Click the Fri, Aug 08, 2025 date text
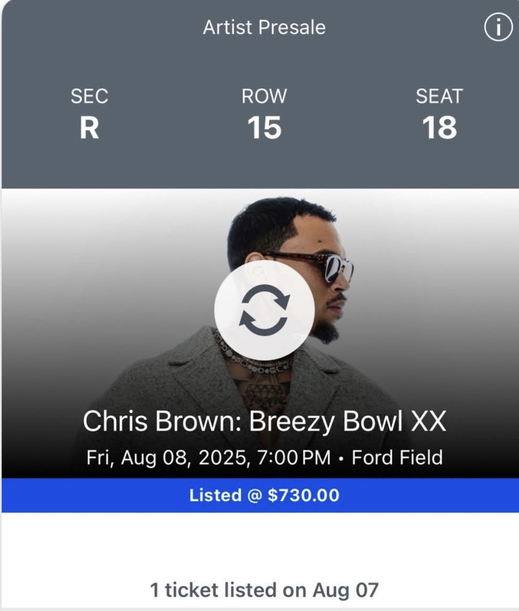Viewport: 519px width, 611px height. pos(168,457)
